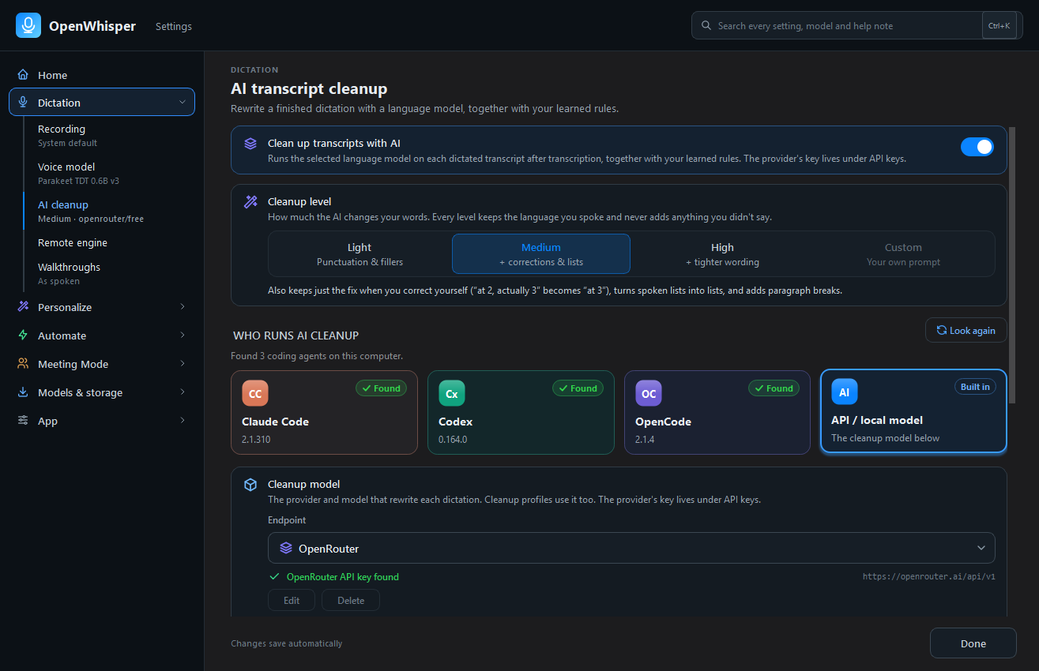The height and width of the screenshot is (671, 1039).
Task: Expand the Automate section chevron
Action: [x=183, y=335]
